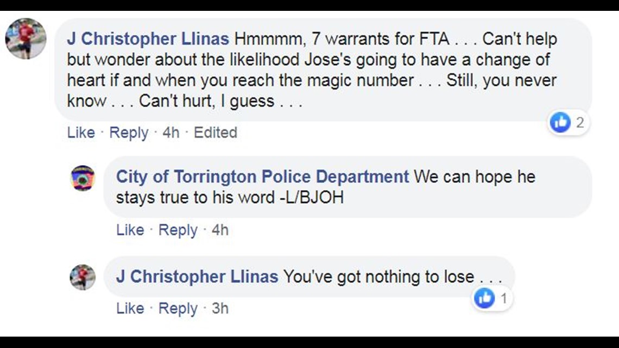The height and width of the screenshot is (348, 619).
Task: Open J Christopher Llinas profile from top comment
Action: [148, 39]
